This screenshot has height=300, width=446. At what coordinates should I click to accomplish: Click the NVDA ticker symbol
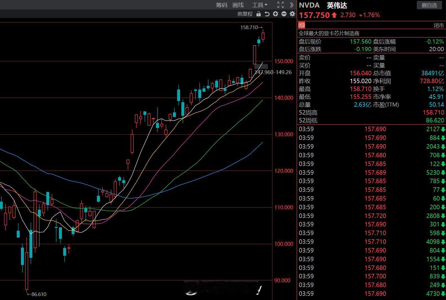coord(309,5)
